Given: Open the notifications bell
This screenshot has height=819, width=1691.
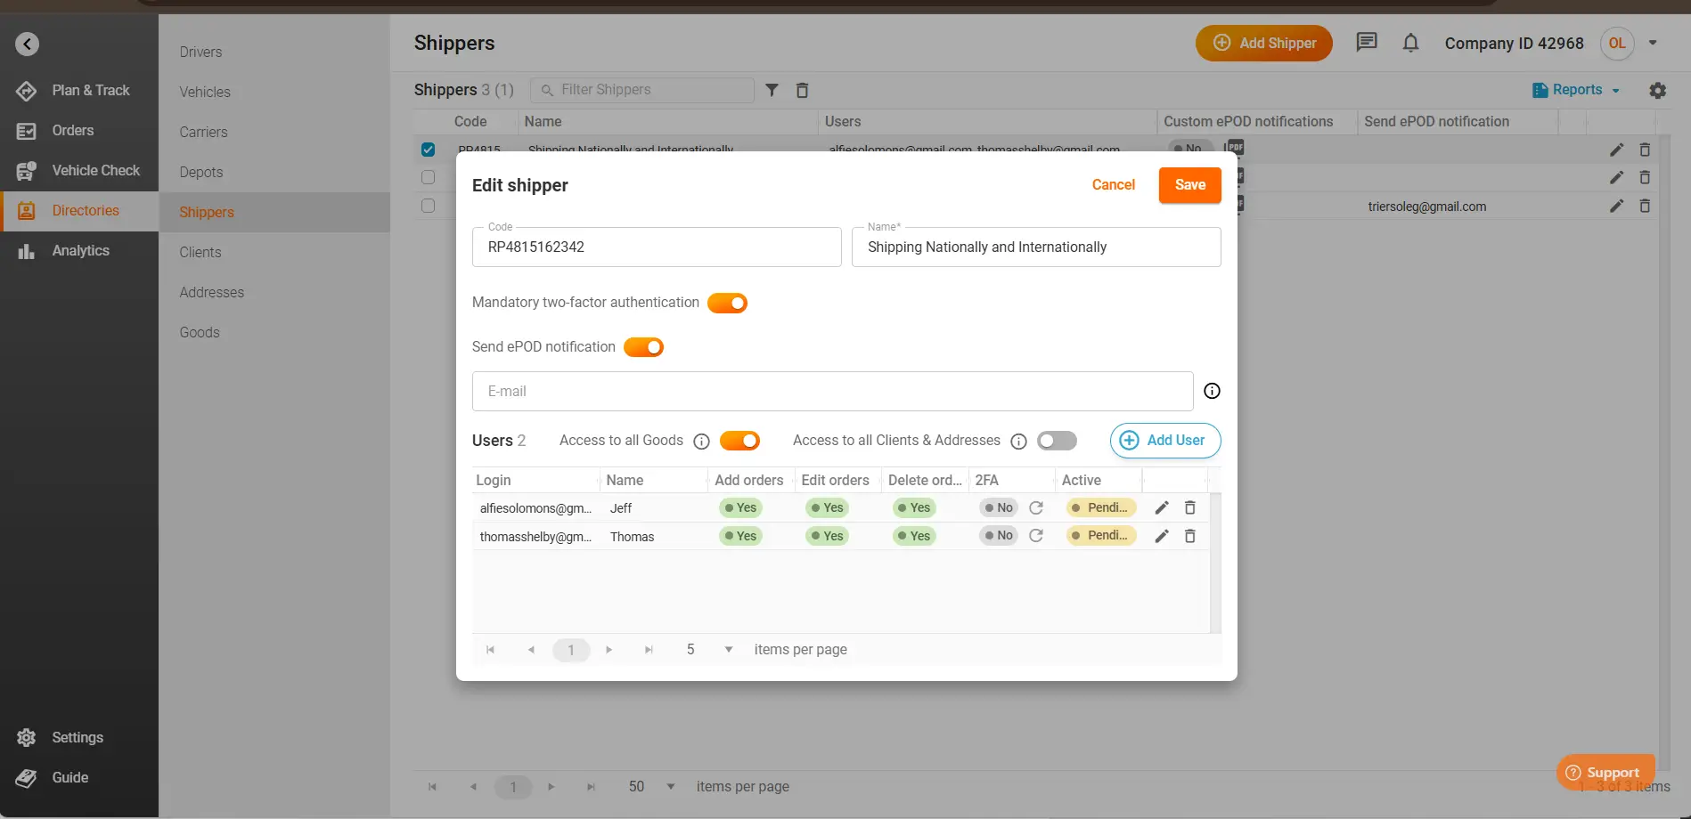Looking at the screenshot, I should [x=1410, y=42].
